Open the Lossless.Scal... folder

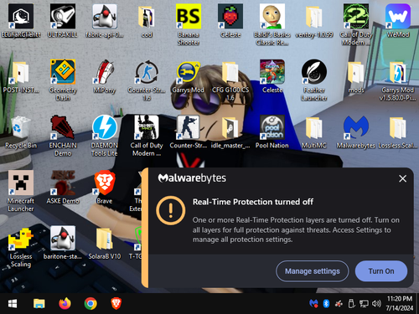398,132
